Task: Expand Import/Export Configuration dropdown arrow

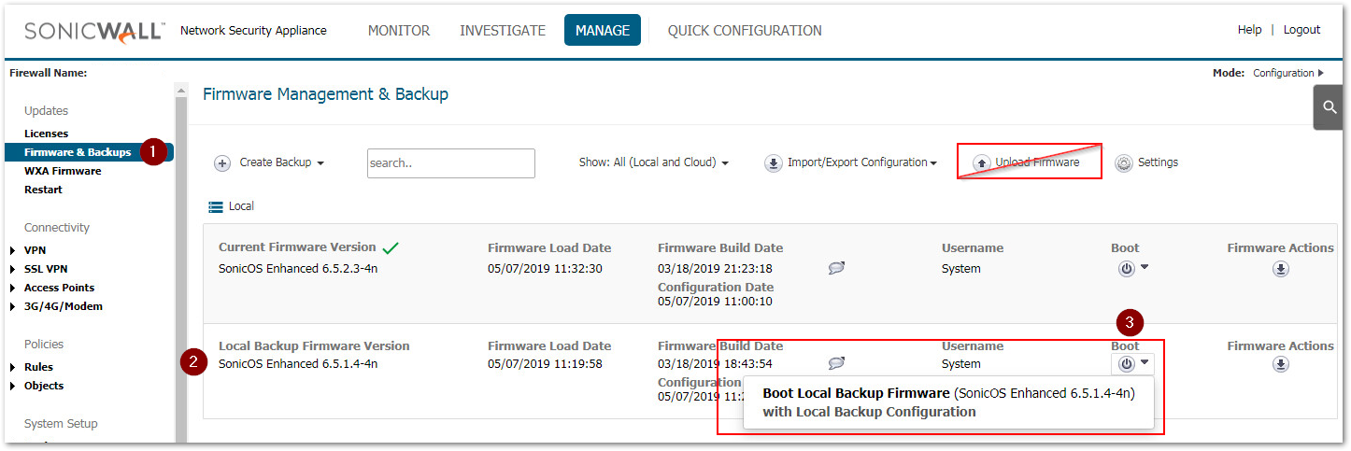Action: (x=933, y=163)
